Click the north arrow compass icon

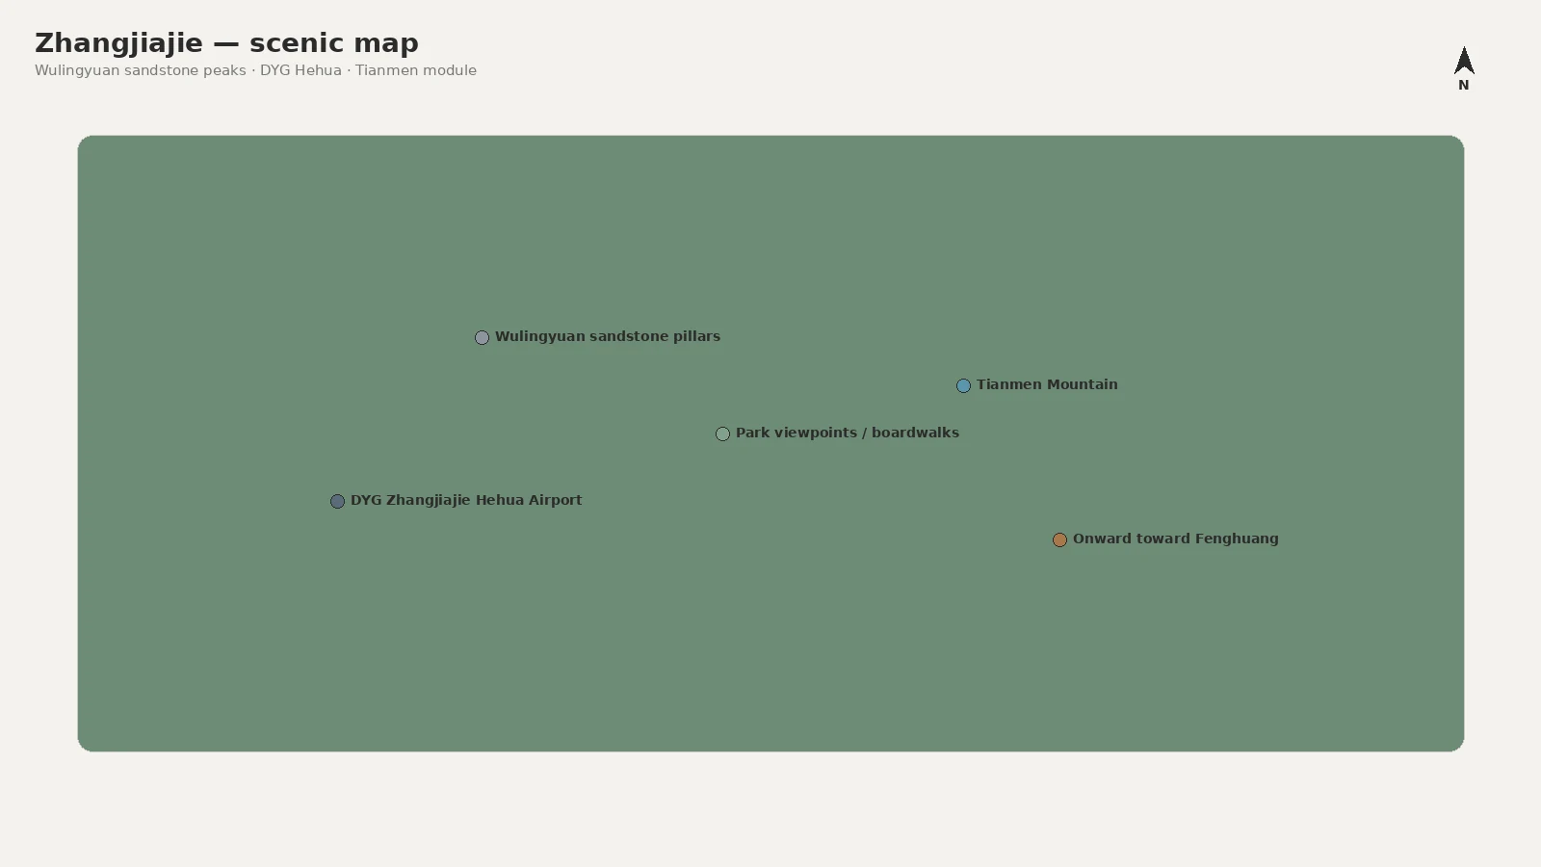pyautogui.click(x=1464, y=61)
